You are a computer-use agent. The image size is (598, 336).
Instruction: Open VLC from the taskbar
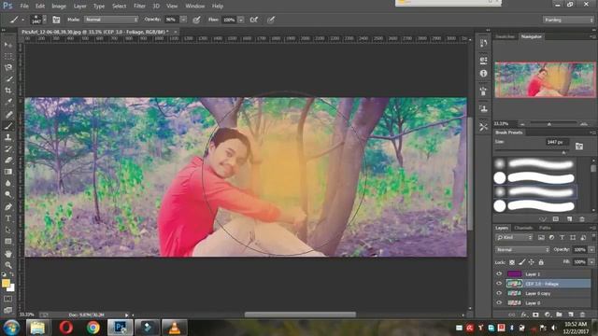click(x=175, y=328)
